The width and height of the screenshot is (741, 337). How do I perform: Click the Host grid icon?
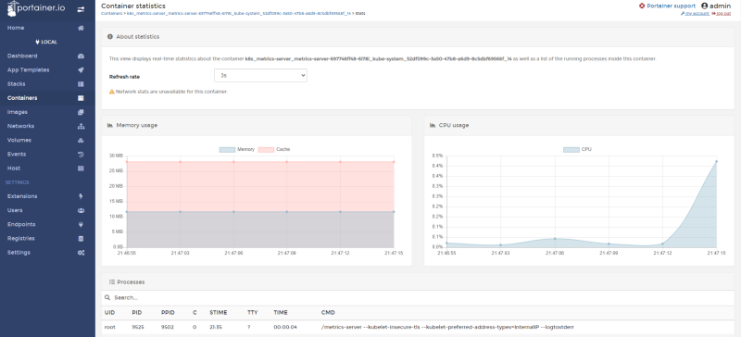(81, 168)
